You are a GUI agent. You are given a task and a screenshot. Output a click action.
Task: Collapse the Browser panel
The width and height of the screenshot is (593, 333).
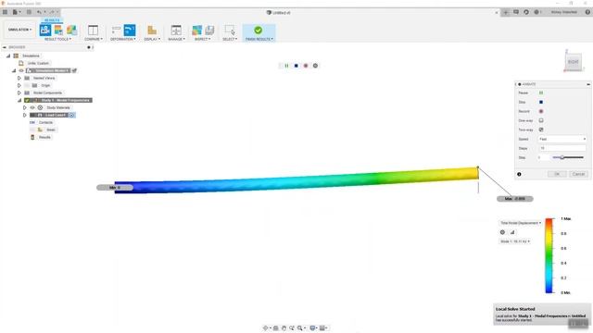[4, 47]
